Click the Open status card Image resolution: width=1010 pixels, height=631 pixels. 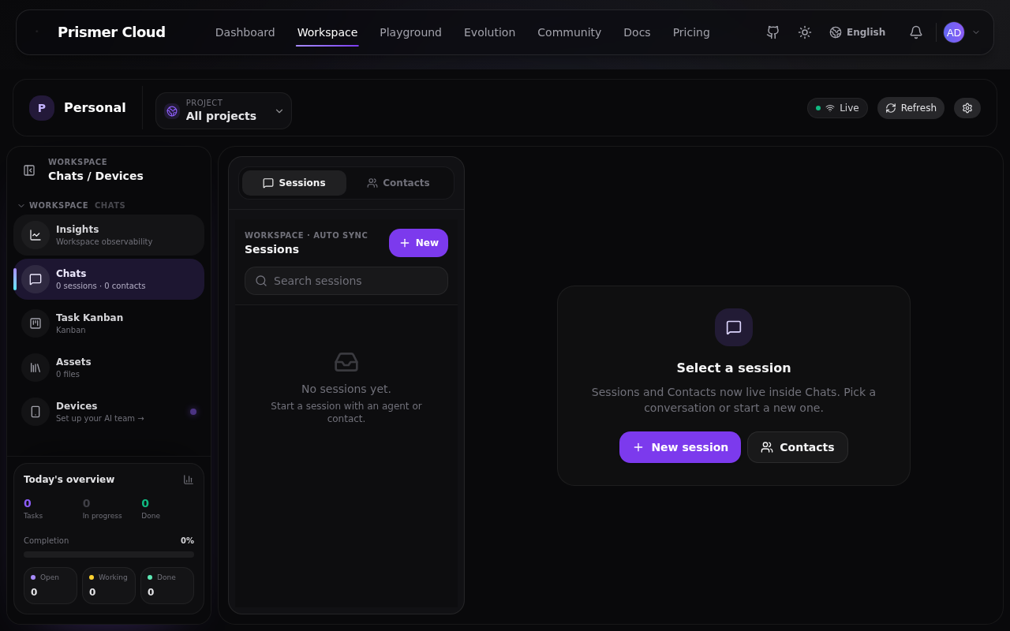click(x=50, y=585)
